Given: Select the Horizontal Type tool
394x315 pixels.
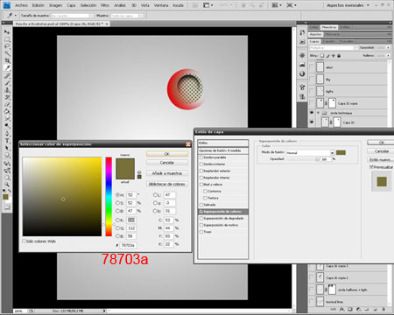Looking at the screenshot, I should 7,141.
